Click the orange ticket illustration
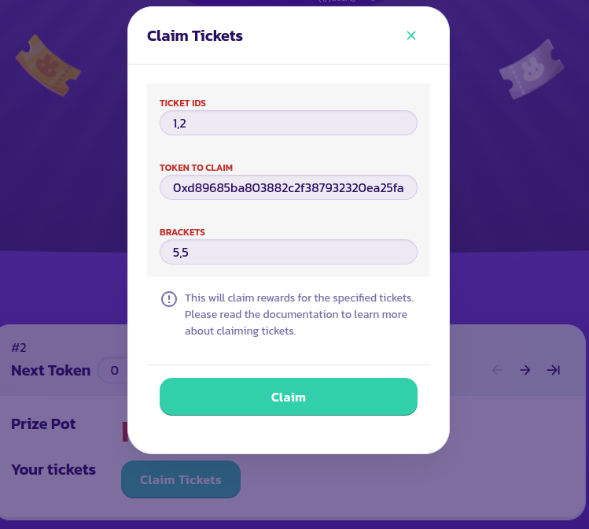This screenshot has width=589, height=529. 49,63
